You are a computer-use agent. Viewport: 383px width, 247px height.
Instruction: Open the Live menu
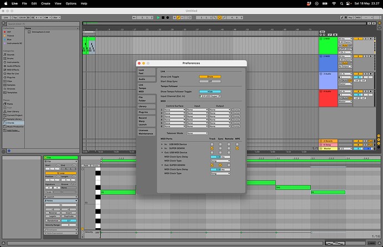pyautogui.click(x=14, y=3)
